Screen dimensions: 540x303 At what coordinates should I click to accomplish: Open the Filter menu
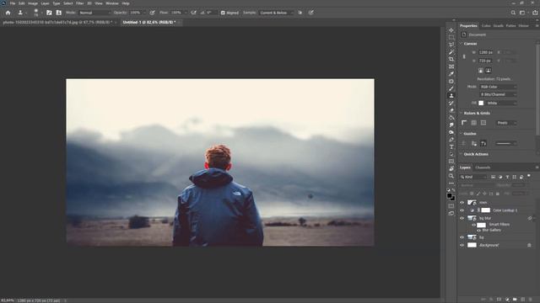point(80,3)
